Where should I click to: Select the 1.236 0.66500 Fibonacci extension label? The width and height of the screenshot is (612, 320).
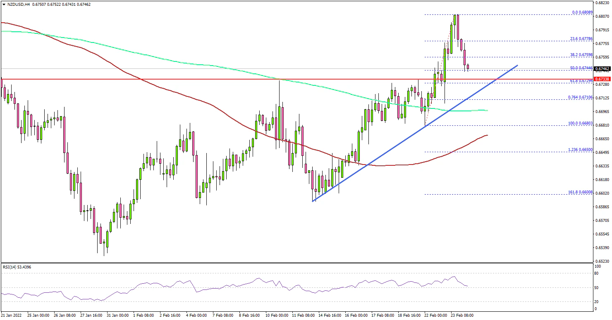coord(581,150)
